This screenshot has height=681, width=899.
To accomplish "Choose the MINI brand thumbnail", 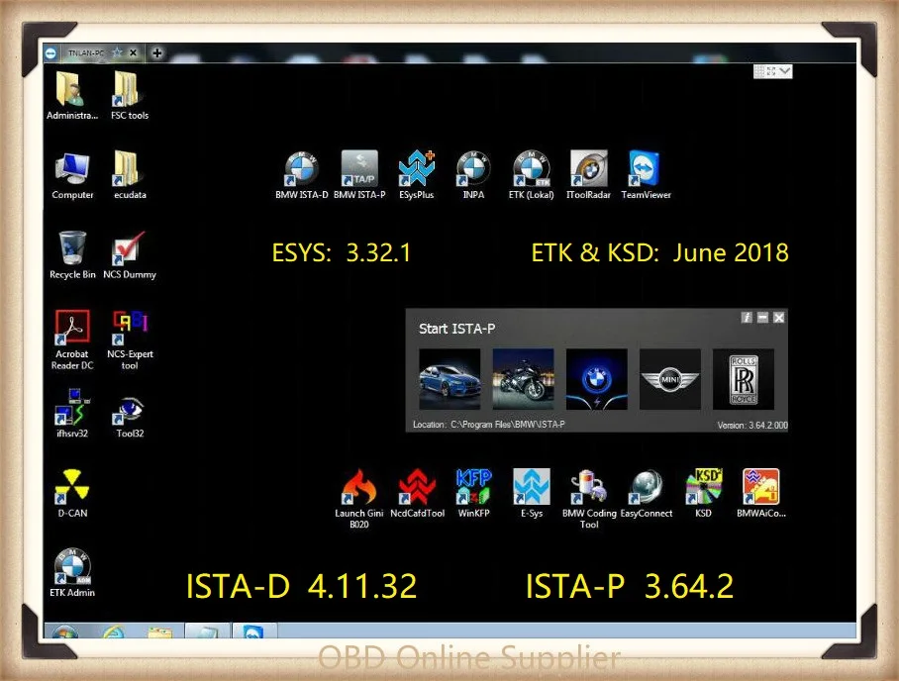I will (669, 379).
